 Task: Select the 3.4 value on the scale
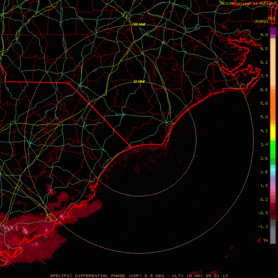pos(264,145)
